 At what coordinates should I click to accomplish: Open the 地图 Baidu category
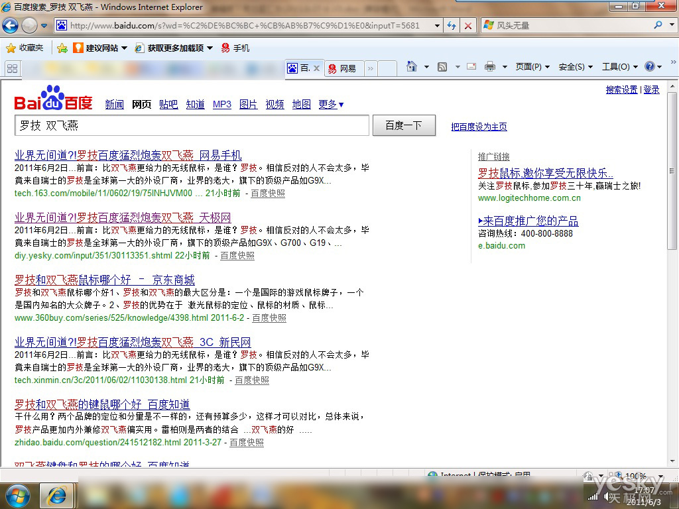click(x=302, y=104)
